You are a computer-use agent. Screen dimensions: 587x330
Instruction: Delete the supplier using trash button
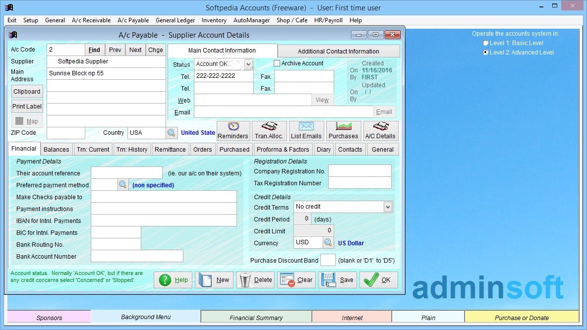click(255, 280)
